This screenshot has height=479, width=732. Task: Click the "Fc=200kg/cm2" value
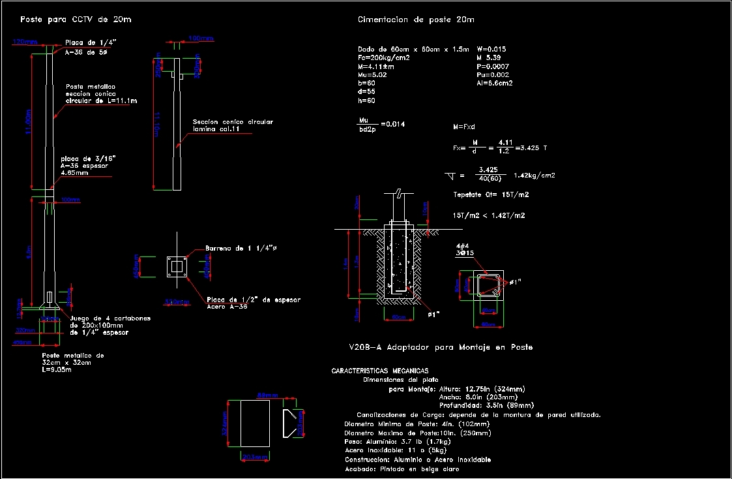384,57
